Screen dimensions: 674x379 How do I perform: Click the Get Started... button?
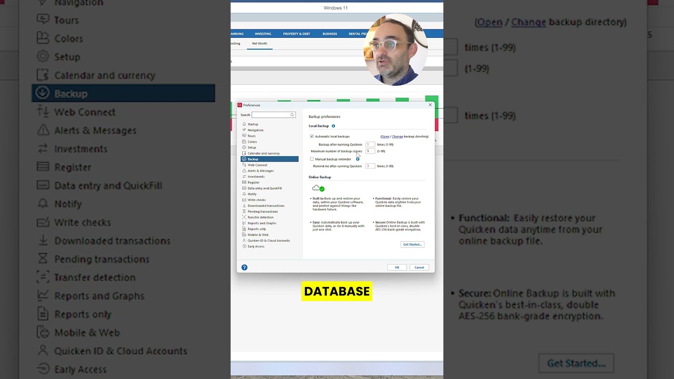click(x=412, y=244)
